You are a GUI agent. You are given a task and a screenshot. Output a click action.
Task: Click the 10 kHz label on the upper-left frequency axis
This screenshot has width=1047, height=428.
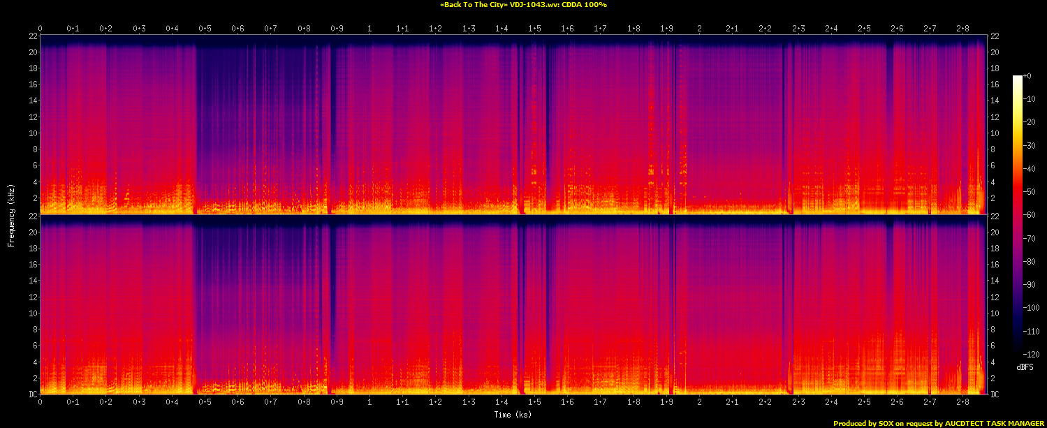[31, 133]
